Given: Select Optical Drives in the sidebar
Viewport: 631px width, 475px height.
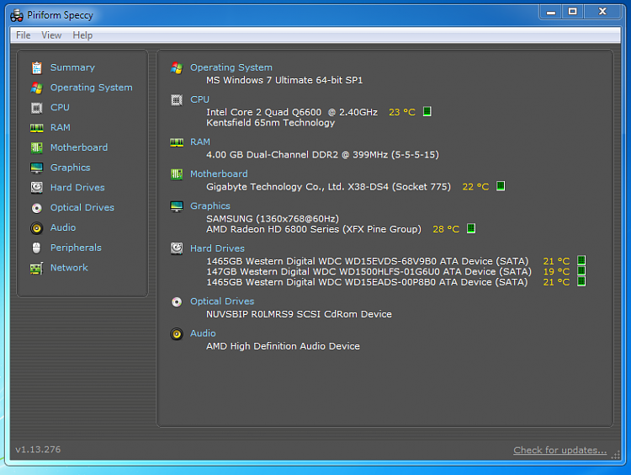Looking at the screenshot, I should (x=82, y=207).
